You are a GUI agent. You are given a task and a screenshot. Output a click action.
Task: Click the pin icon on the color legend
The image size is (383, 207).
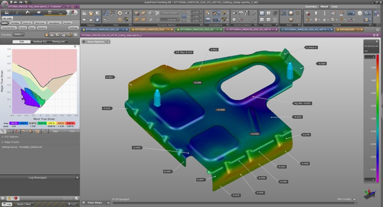(x=377, y=42)
